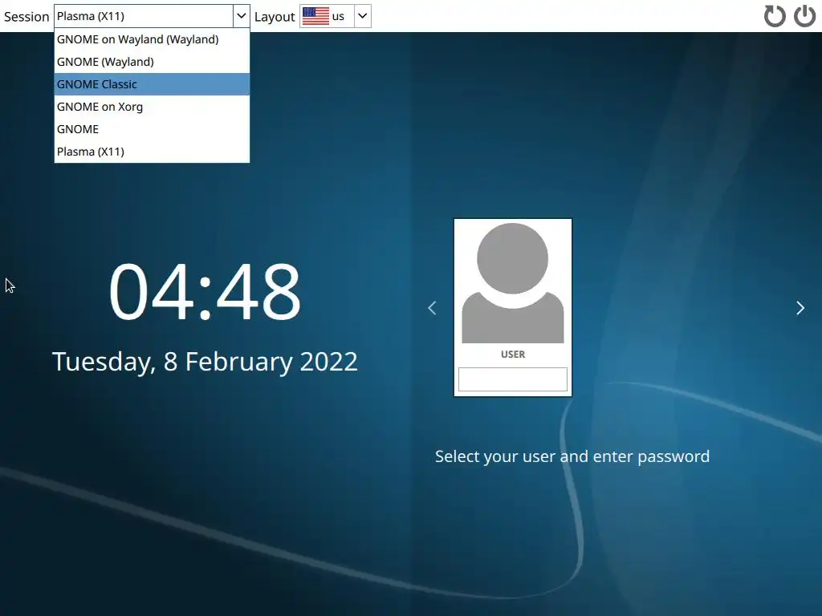The width and height of the screenshot is (822, 616).
Task: Click the date Tuesday, 8 February 2022
Action: point(205,362)
